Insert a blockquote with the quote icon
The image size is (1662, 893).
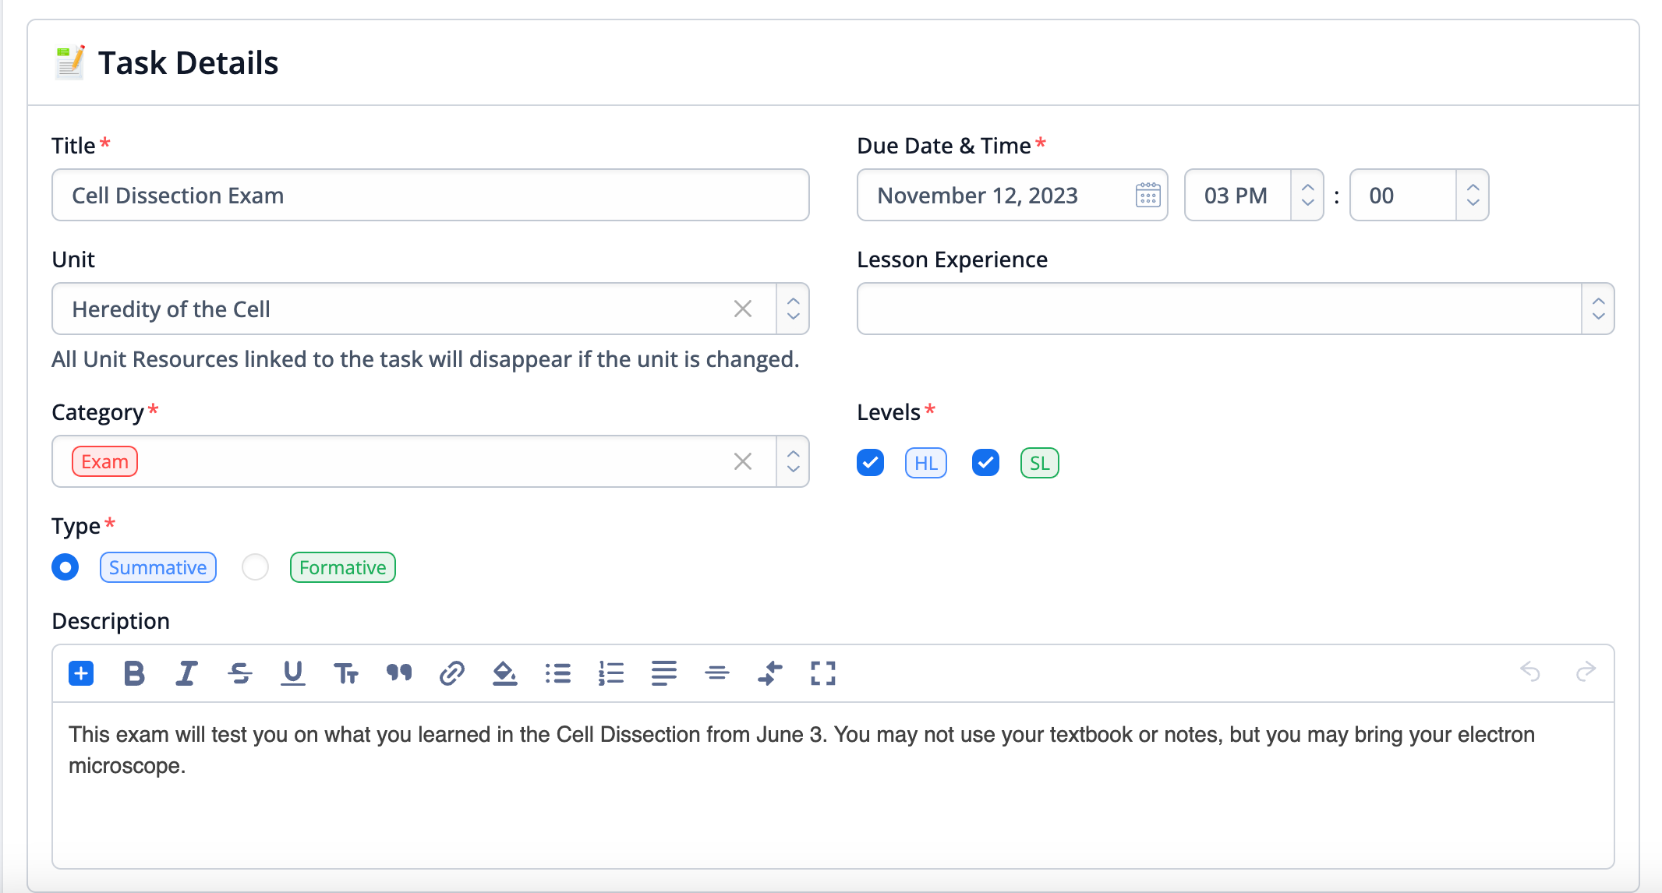coord(398,672)
